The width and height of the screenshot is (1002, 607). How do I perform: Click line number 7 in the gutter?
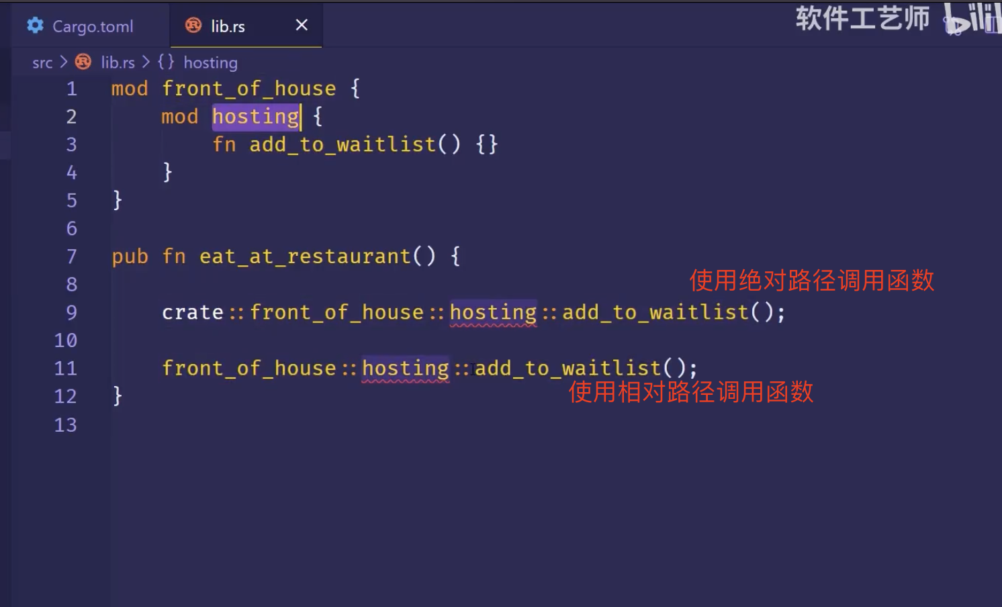pos(71,256)
